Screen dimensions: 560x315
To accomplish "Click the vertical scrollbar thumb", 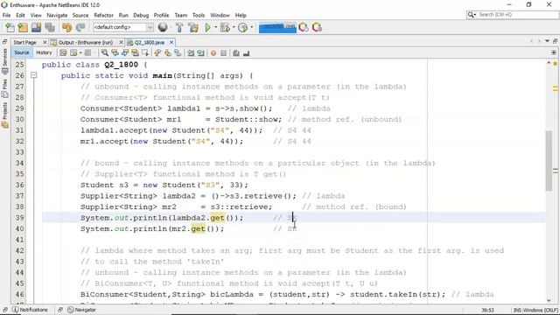I will point(549,161).
